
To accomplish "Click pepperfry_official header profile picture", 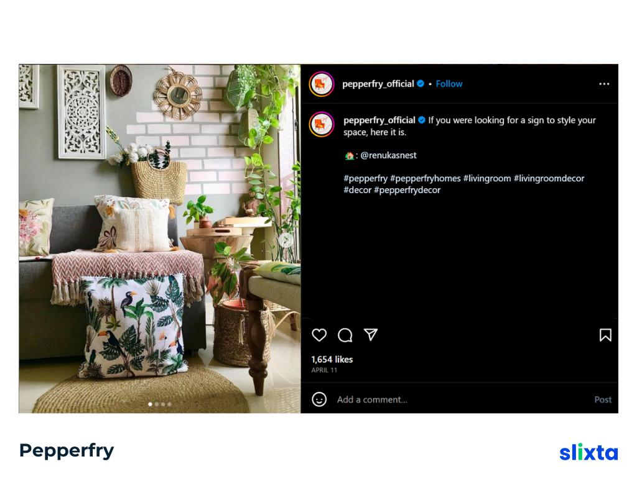I will click(322, 84).
